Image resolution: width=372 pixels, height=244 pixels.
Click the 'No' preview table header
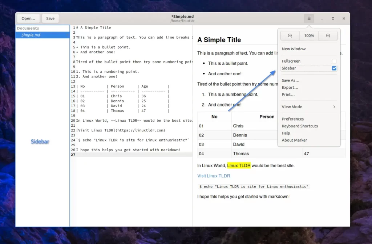214,117
